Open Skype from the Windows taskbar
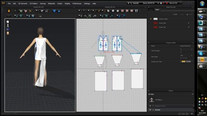This screenshot has height=116, width=207. 202,53
